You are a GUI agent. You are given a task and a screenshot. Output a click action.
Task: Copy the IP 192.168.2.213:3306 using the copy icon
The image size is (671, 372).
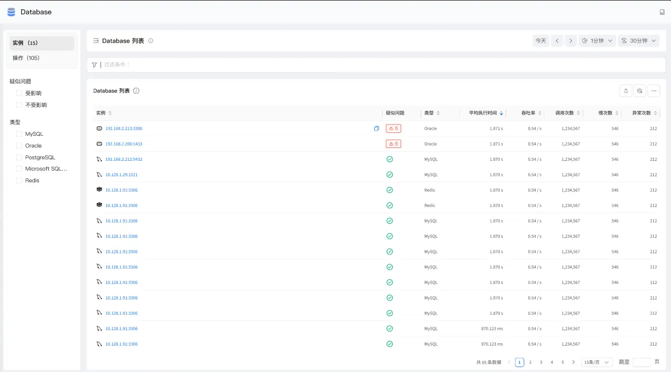pos(376,128)
